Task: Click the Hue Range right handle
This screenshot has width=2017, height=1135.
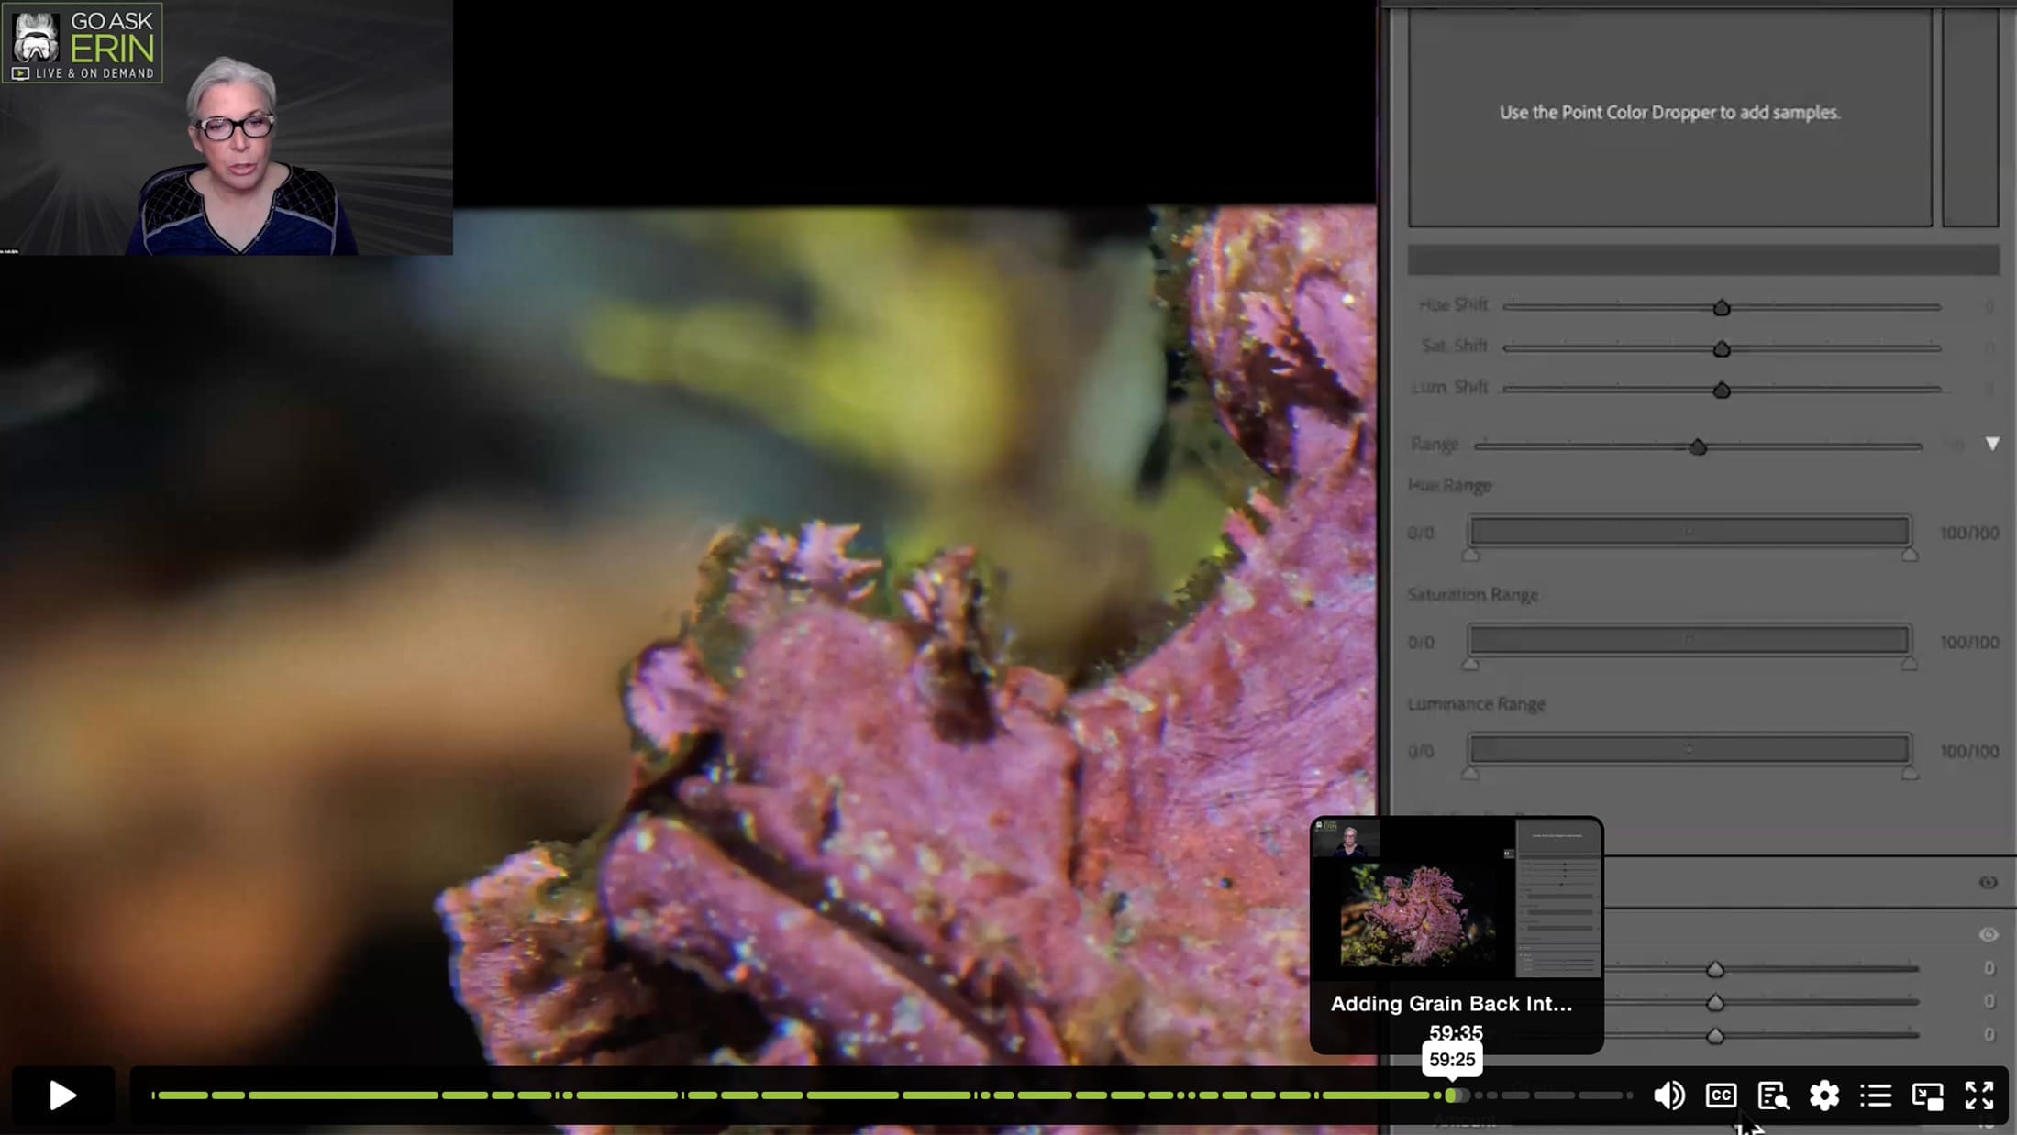Action: 1909,555
